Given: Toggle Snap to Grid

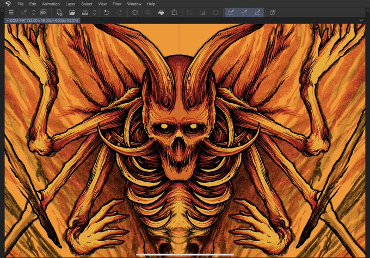Looking at the screenshot, I should (257, 12).
